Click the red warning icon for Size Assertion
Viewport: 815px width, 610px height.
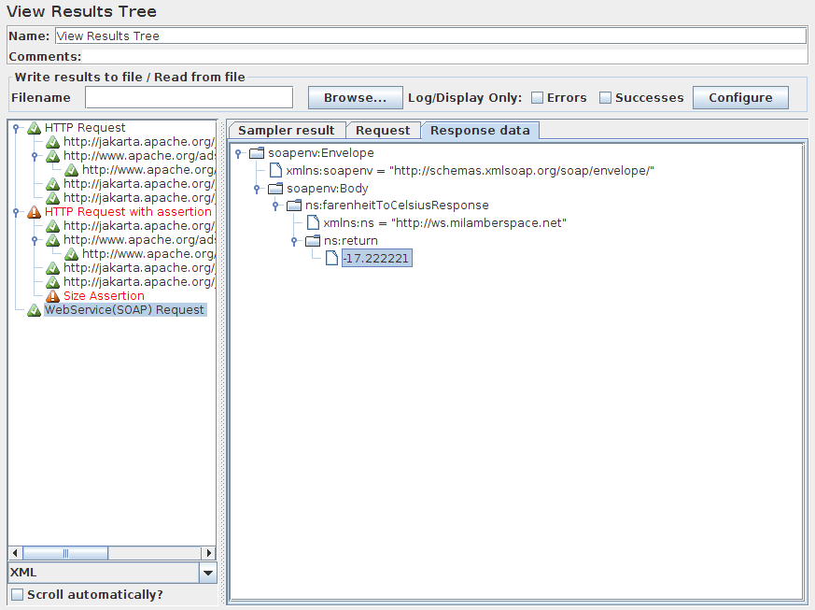click(x=53, y=296)
